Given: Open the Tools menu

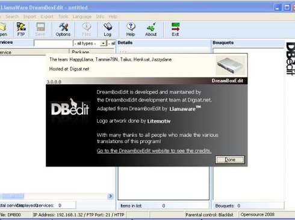Looking at the screenshot, I should (x=63, y=17).
